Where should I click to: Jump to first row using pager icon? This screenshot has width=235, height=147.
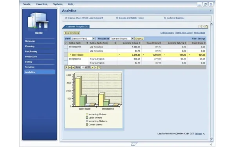(67, 67)
